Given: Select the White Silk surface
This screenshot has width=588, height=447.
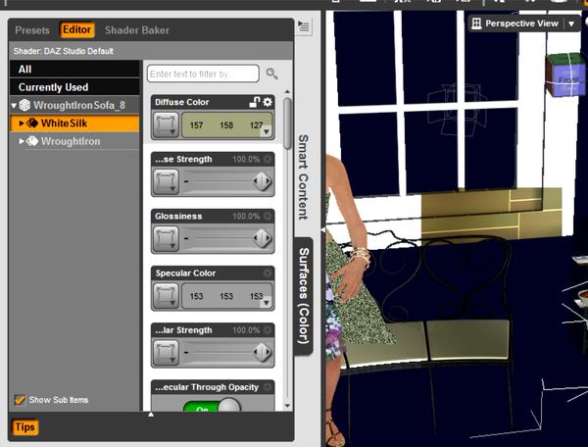Looking at the screenshot, I should (74, 124).
